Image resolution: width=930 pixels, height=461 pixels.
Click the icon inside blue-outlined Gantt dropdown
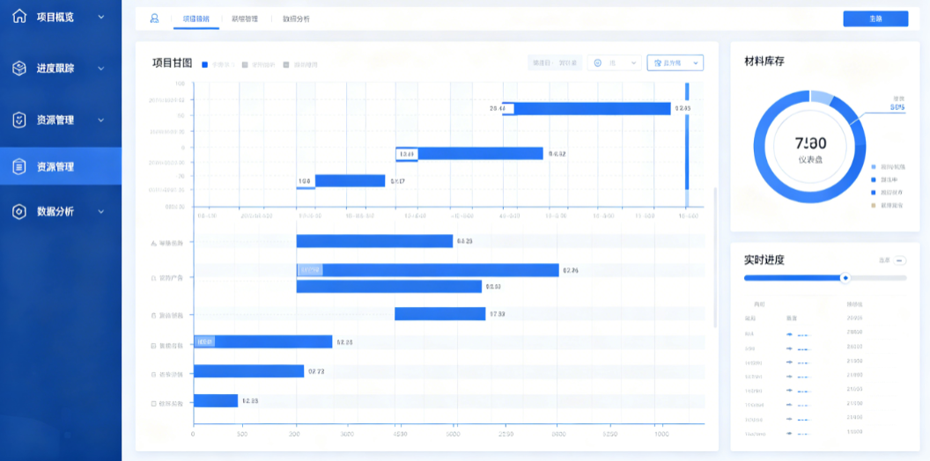pos(657,62)
